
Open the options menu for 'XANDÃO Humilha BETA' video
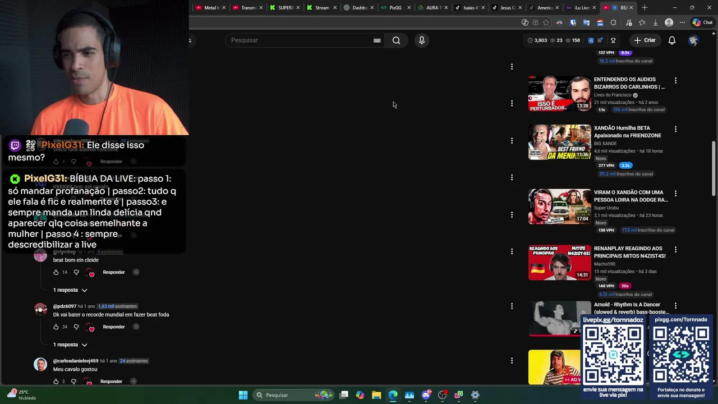[675, 129]
